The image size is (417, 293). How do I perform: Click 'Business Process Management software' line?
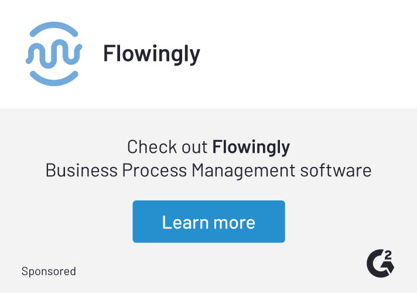tap(208, 171)
